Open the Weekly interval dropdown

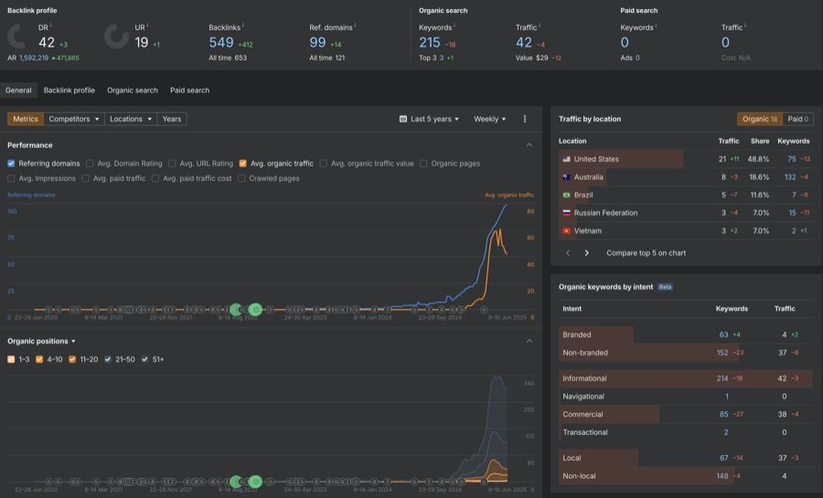pyautogui.click(x=489, y=119)
